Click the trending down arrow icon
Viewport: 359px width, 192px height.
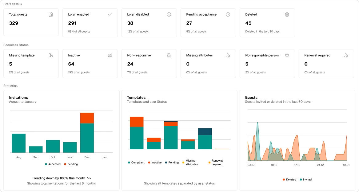89,178
